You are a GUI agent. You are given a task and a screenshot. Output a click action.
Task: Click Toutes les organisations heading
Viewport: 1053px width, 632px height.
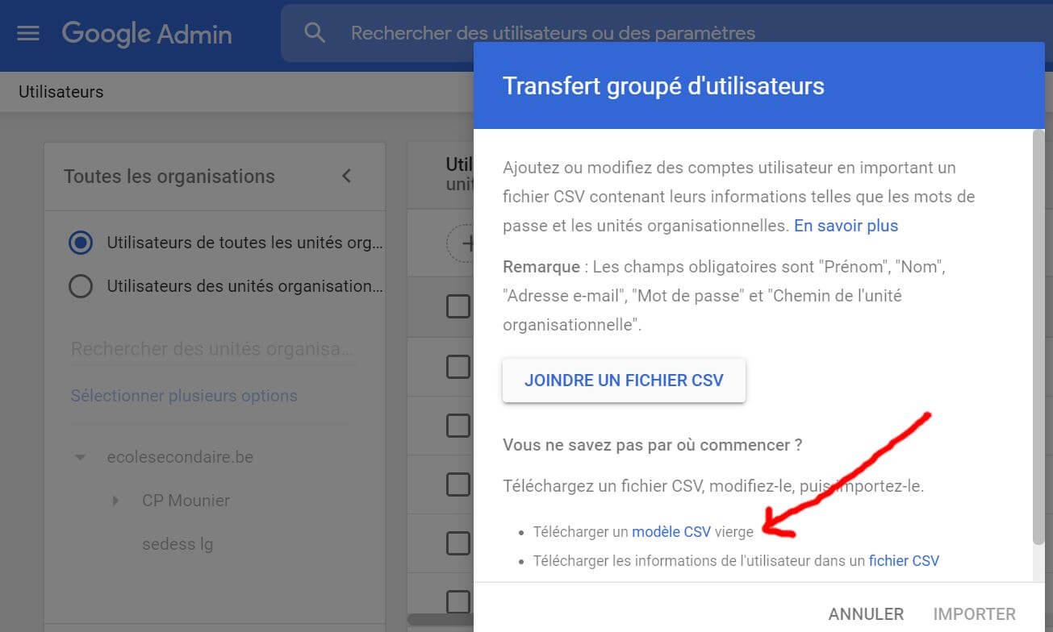(169, 177)
